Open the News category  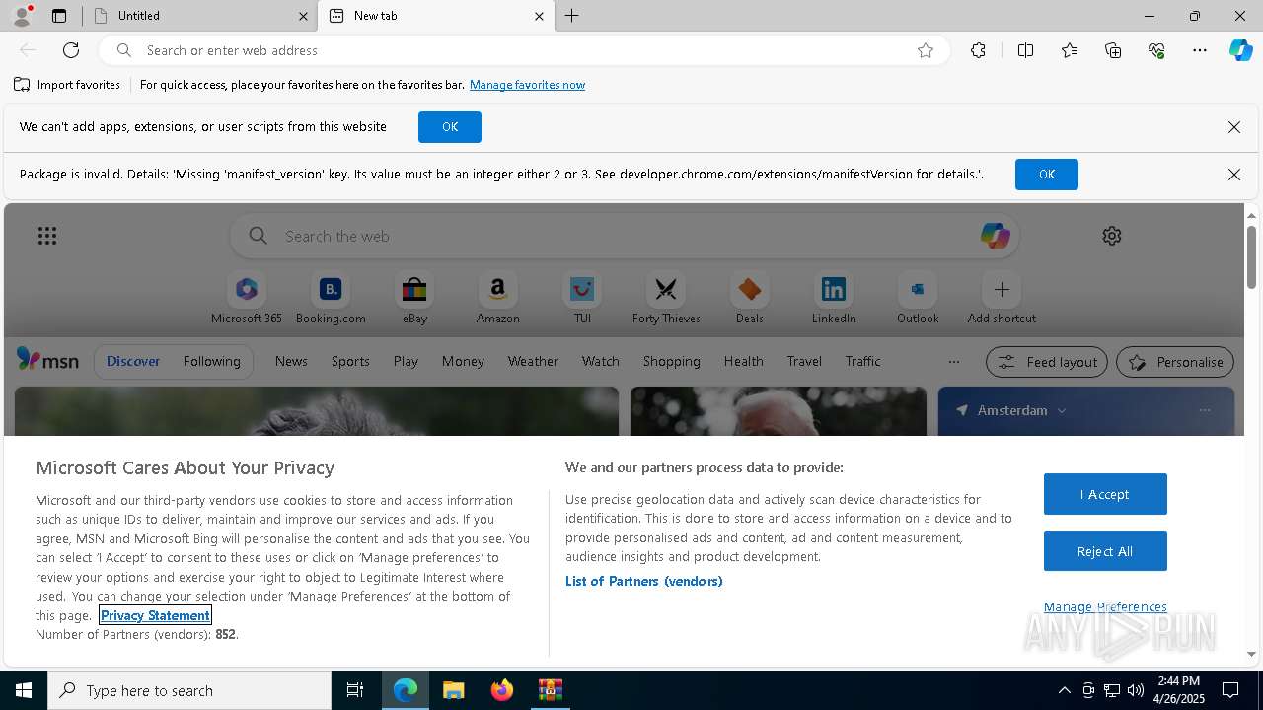point(291,361)
